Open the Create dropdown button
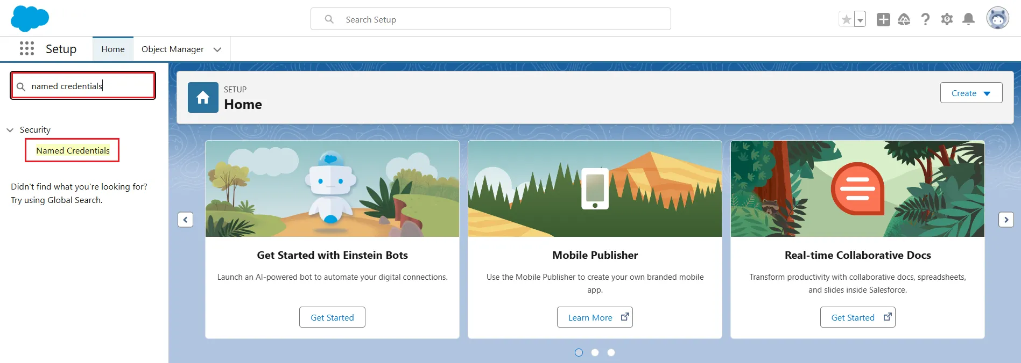This screenshot has height=363, width=1021. tap(971, 93)
